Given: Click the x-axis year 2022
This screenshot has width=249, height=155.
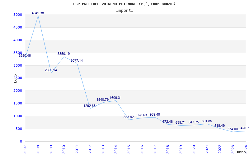Looking at the screenshot, I should [x=220, y=149].
